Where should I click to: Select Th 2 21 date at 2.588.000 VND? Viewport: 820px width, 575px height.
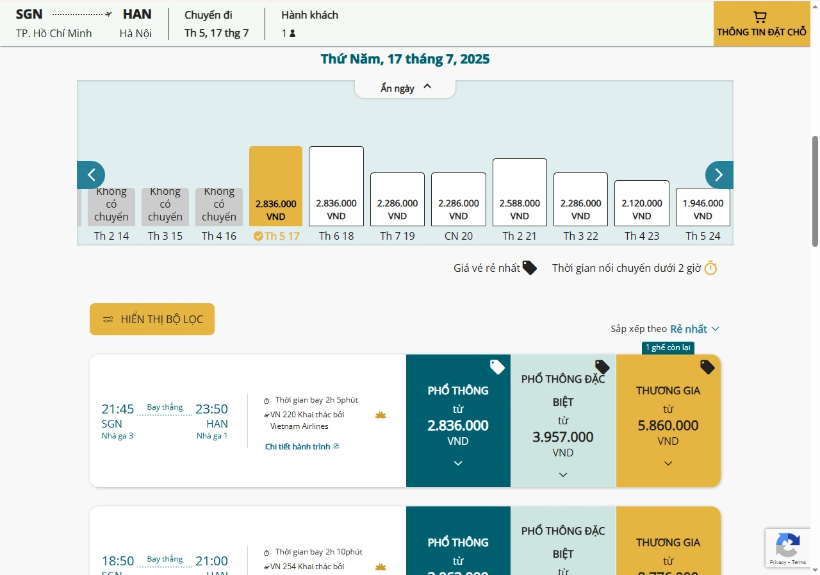[x=520, y=192]
